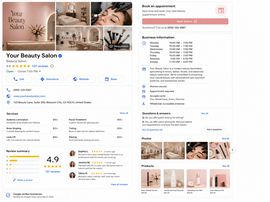Select the Brow Shaping service row
The image size is (270, 202).
coord(32,130)
